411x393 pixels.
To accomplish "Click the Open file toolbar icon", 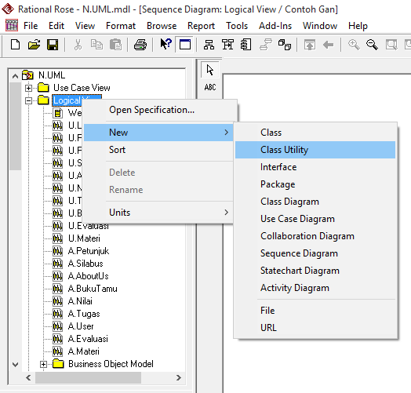I will pyautogui.click(x=34, y=45).
